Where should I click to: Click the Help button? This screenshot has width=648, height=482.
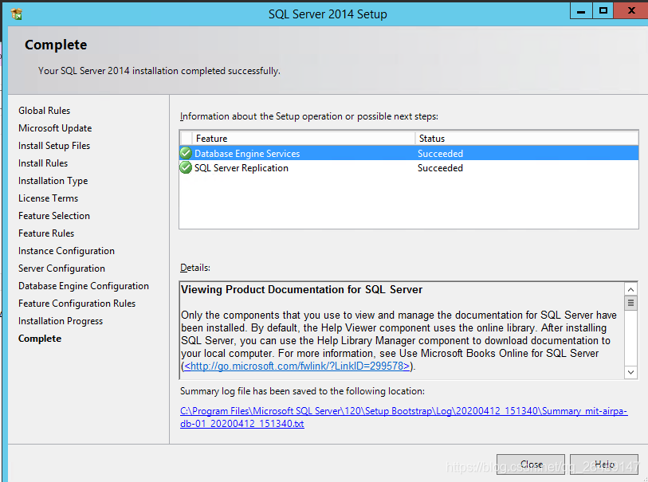click(x=604, y=464)
